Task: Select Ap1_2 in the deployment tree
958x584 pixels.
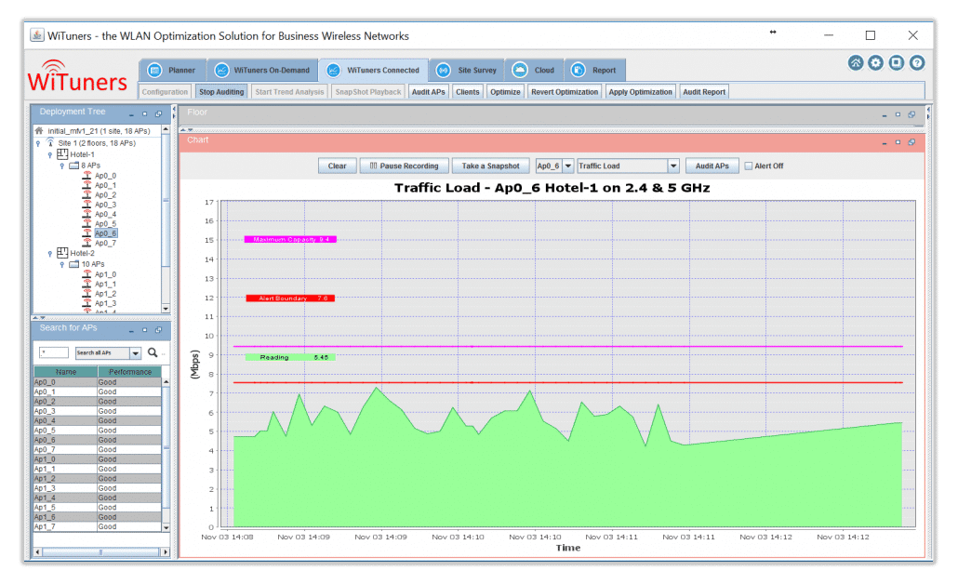Action: click(105, 294)
